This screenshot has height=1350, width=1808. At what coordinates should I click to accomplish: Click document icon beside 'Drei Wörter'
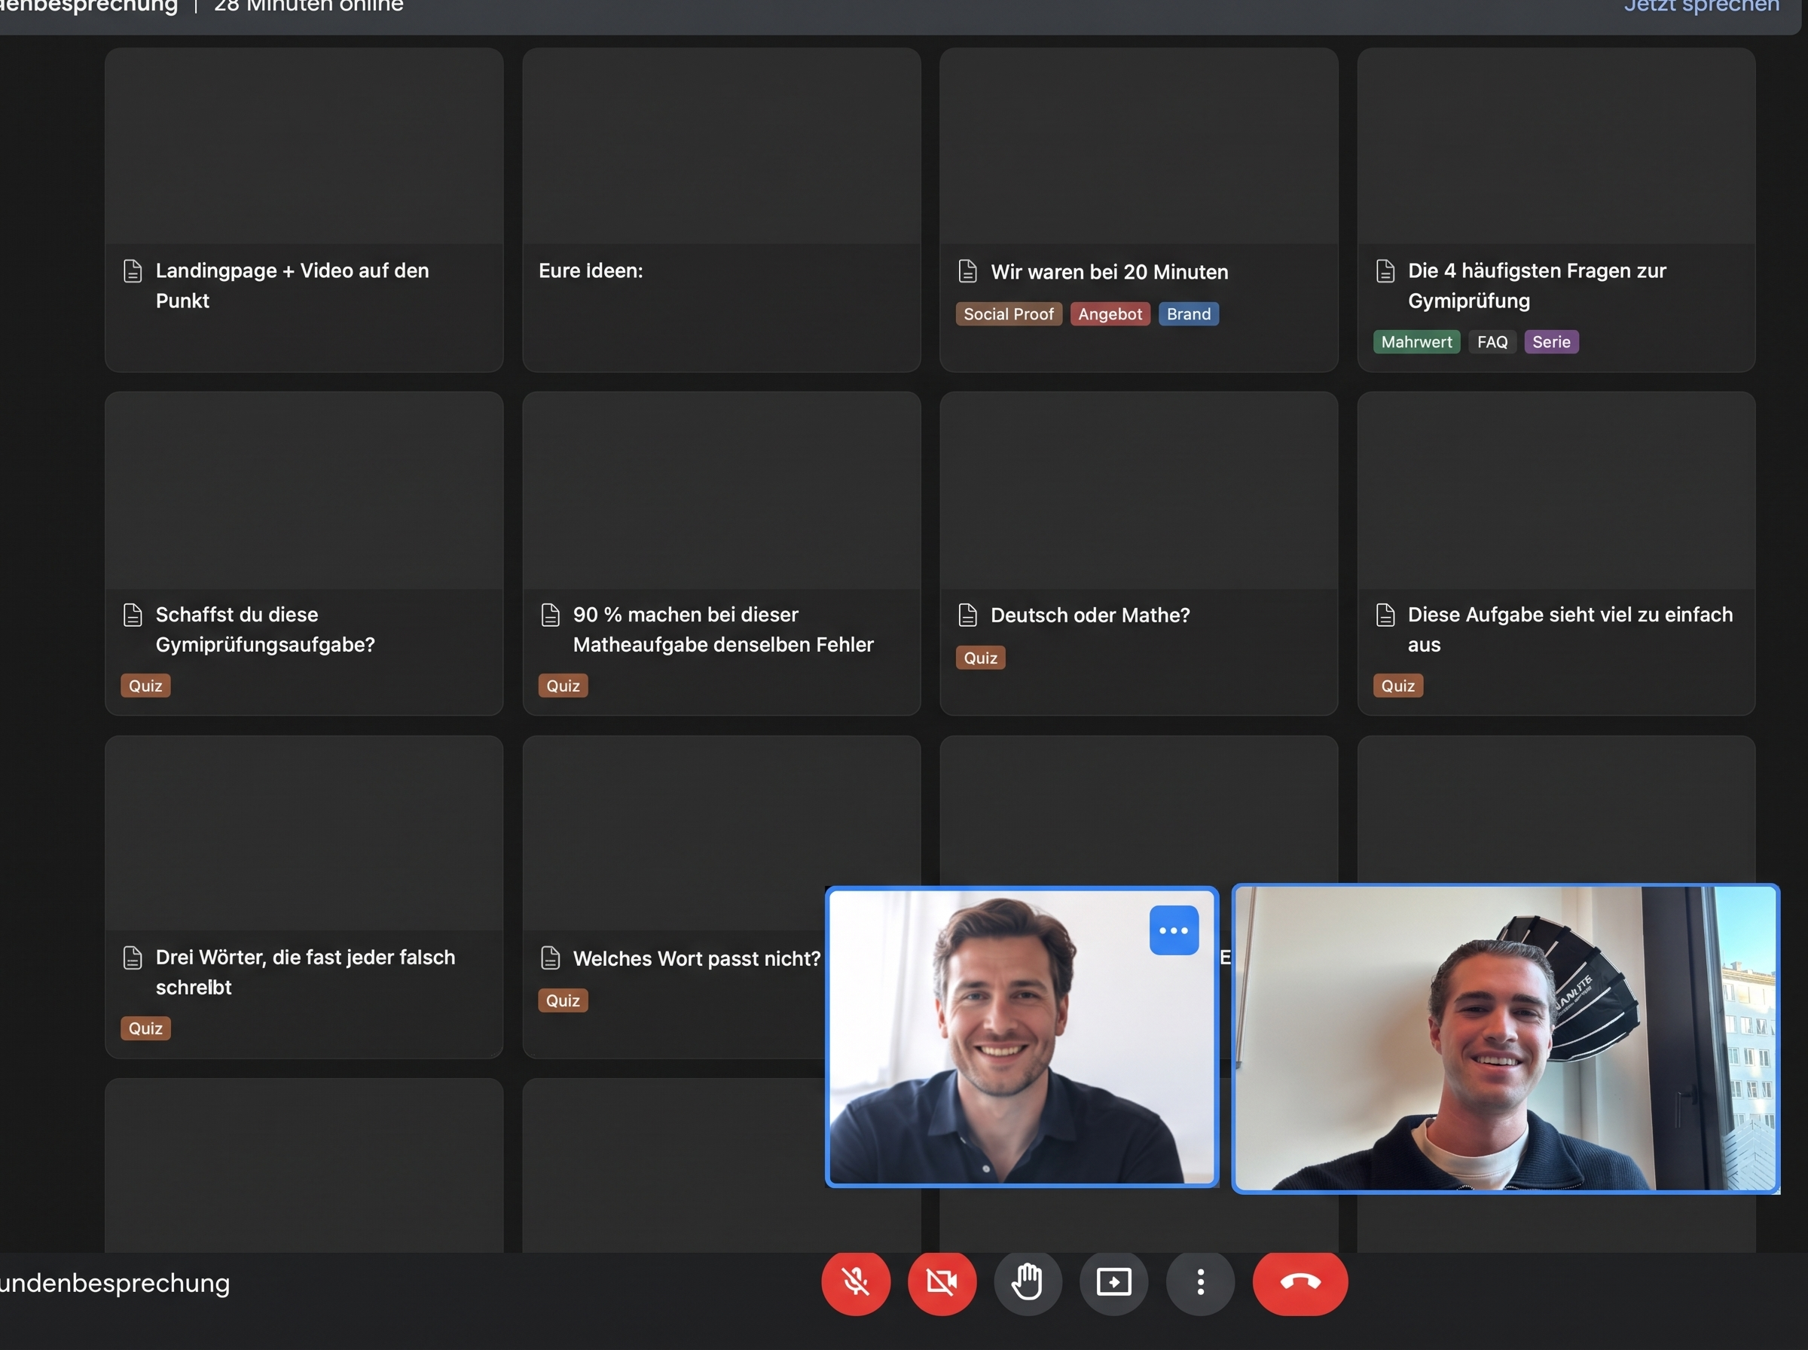[133, 958]
